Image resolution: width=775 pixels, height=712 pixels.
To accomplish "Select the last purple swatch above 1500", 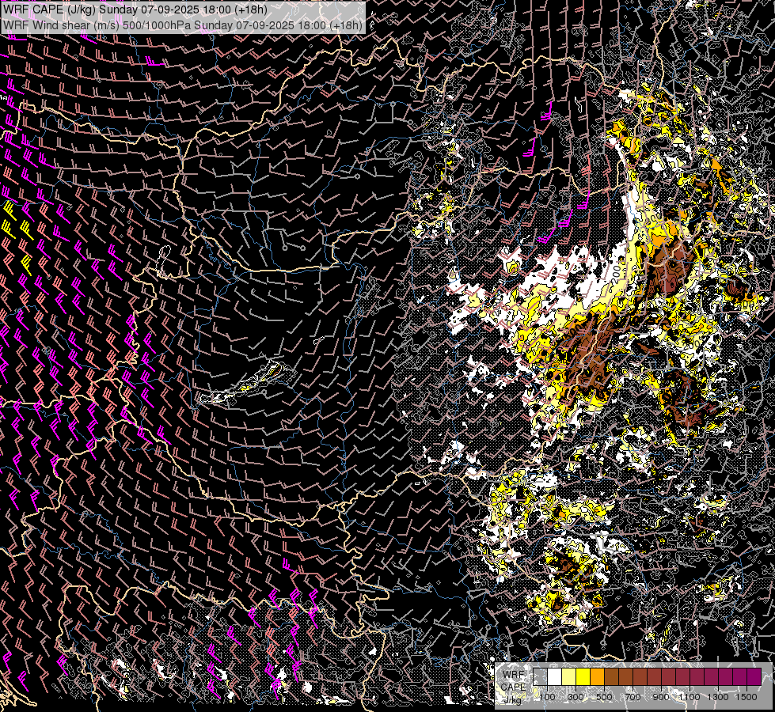I will (754, 676).
